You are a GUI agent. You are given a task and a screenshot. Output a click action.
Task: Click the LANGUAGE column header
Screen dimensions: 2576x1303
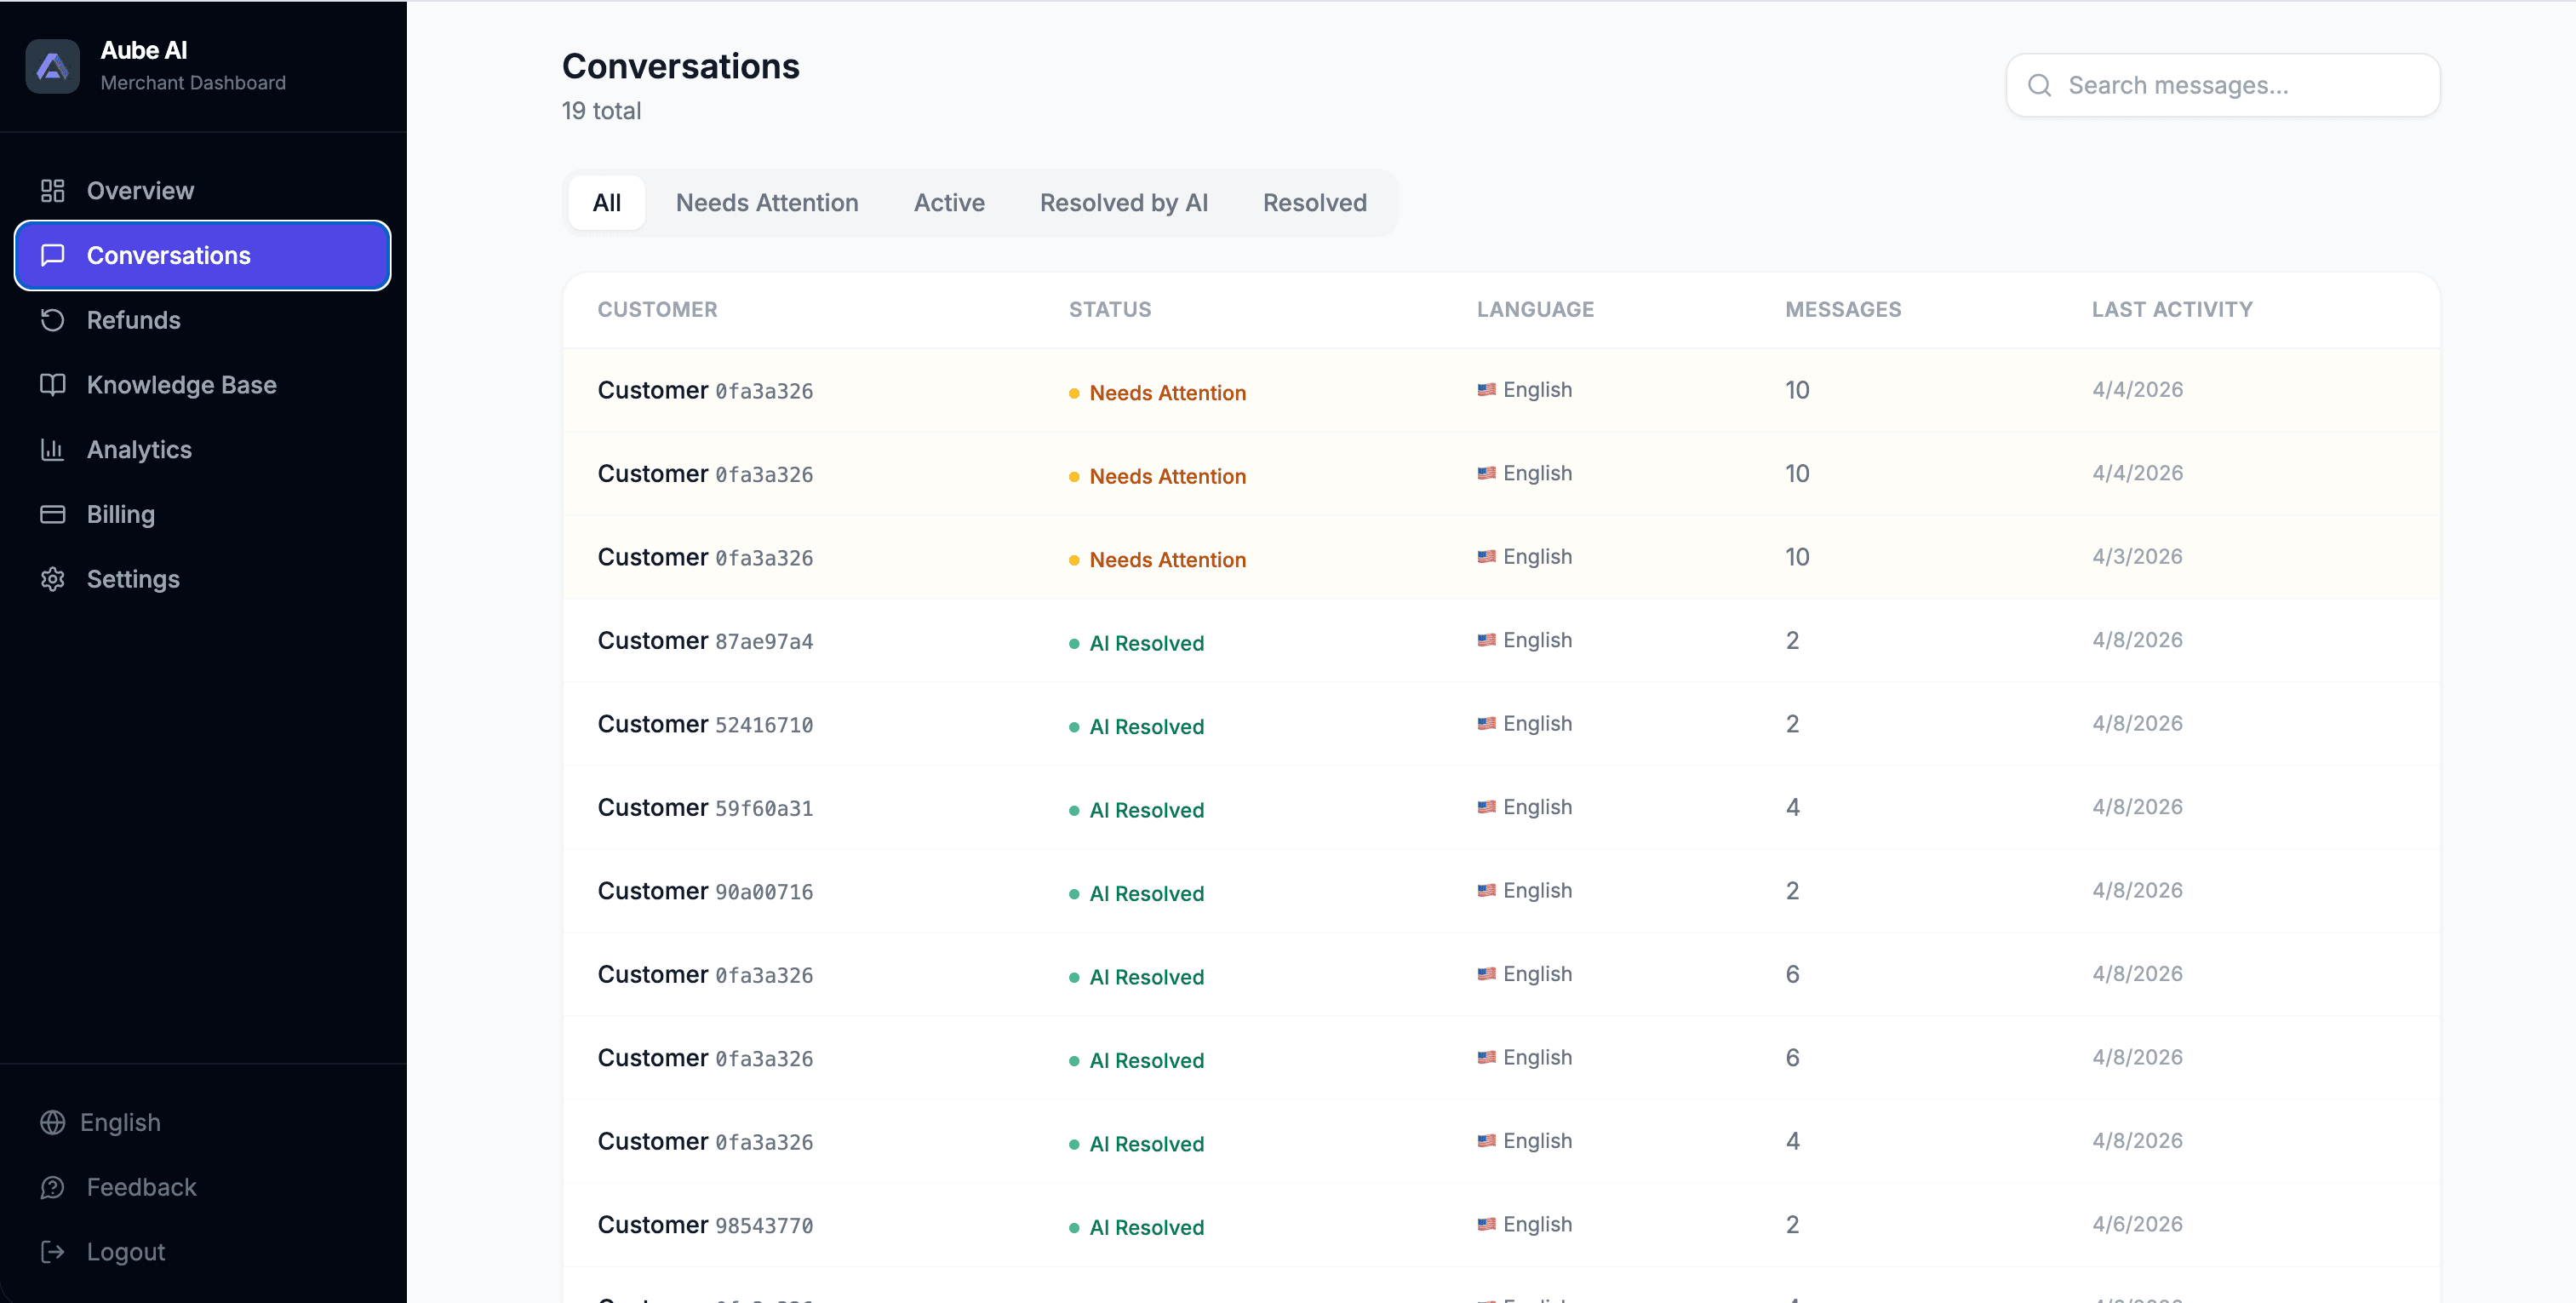pos(1535,309)
